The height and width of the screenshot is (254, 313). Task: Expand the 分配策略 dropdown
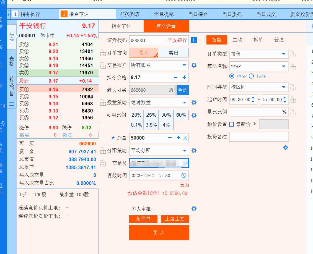(184, 151)
